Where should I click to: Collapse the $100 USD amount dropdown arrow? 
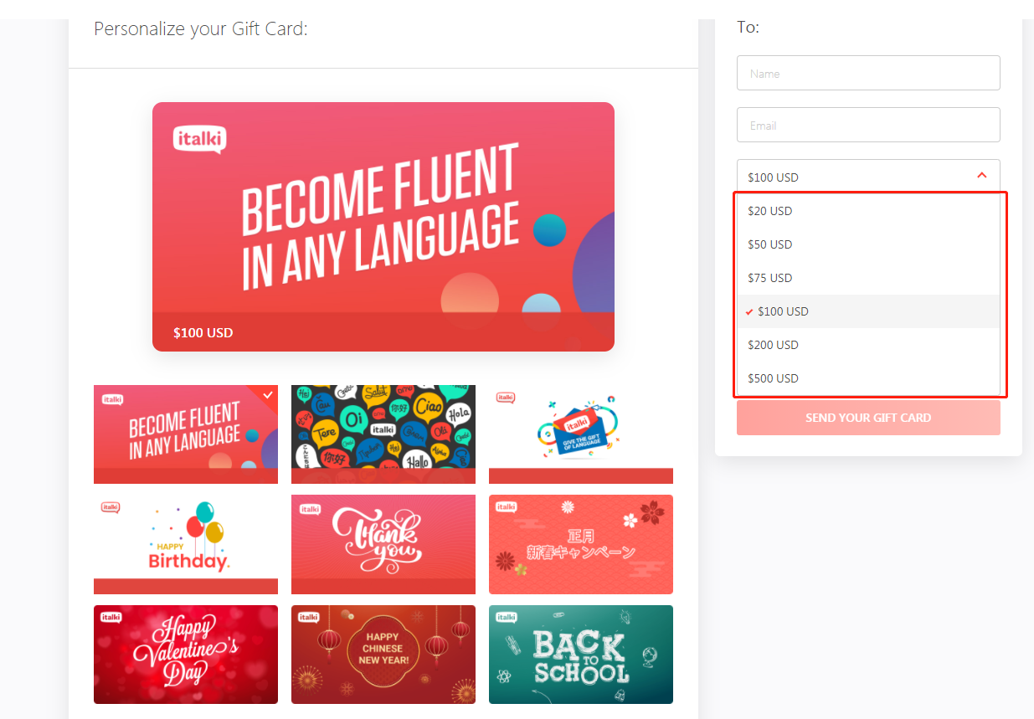(982, 176)
